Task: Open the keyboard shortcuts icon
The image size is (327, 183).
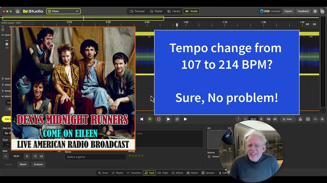Action: click(308, 119)
